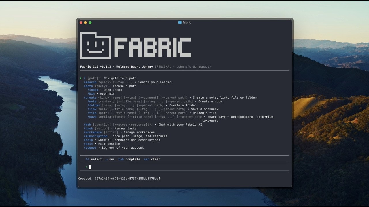
Task: Select the /search command row
Action: pyautogui.click(x=127, y=82)
